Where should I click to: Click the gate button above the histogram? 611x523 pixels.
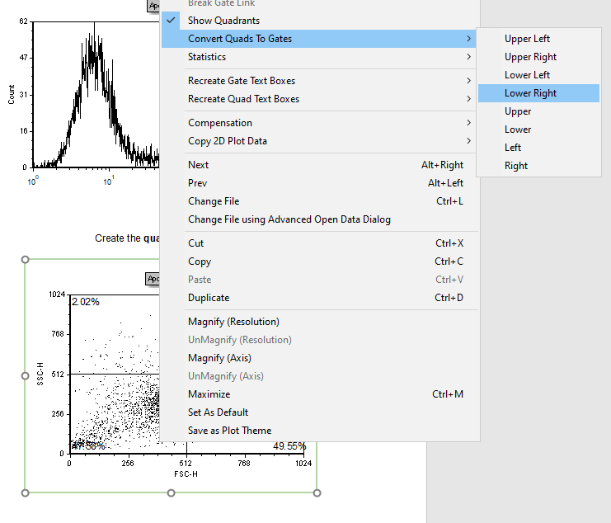pyautogui.click(x=153, y=6)
